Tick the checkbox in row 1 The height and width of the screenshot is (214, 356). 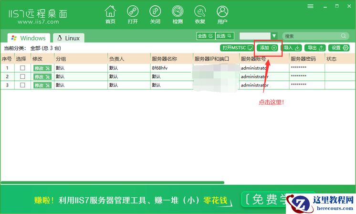(x=22, y=68)
